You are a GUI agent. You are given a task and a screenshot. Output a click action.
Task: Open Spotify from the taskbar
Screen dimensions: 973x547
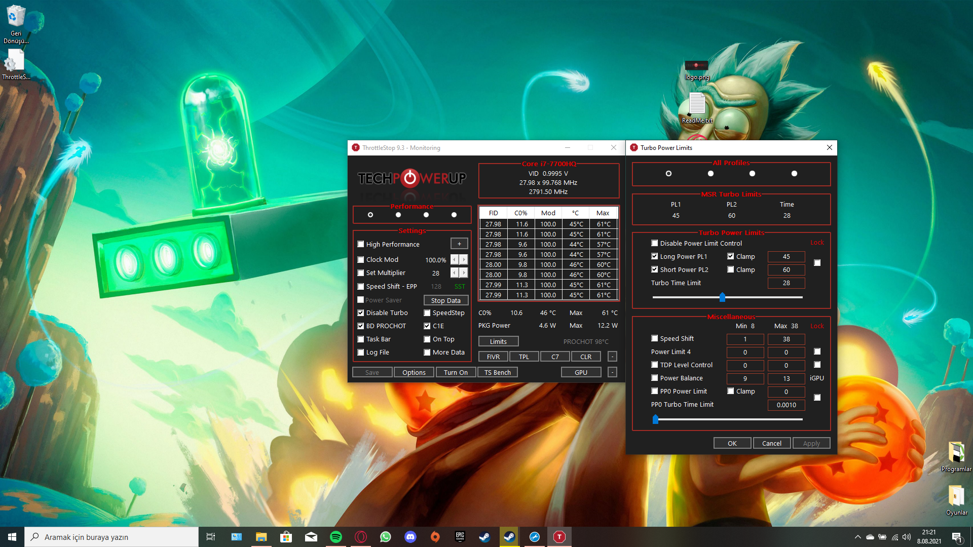336,537
